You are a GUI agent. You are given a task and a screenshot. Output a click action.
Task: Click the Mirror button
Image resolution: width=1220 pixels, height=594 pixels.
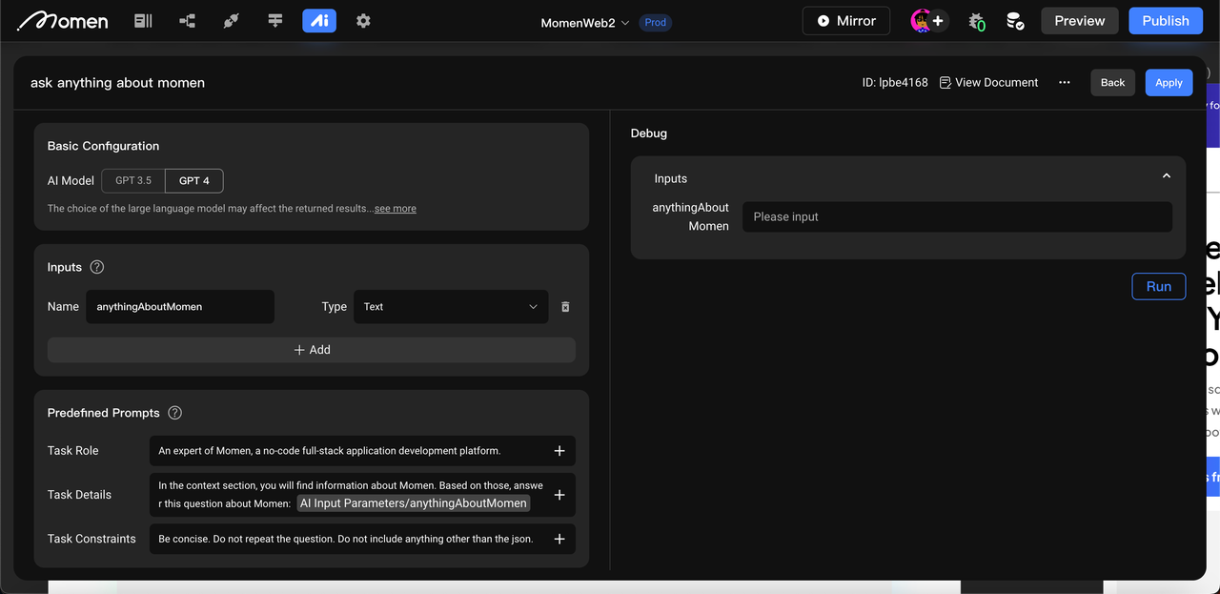(846, 21)
